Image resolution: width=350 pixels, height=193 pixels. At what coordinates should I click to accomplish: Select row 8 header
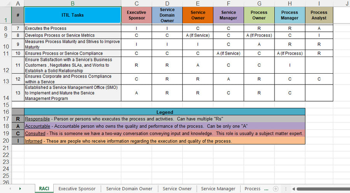(5, 28)
